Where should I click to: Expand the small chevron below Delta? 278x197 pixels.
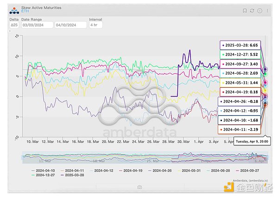coord(10,31)
